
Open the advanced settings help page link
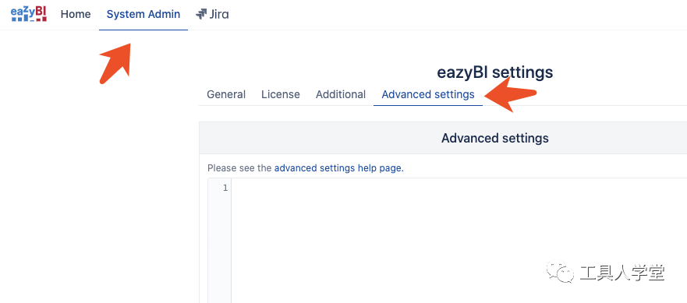coord(338,168)
